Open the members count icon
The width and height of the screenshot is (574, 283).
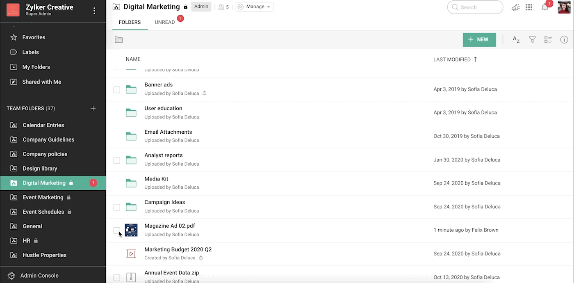click(x=224, y=7)
